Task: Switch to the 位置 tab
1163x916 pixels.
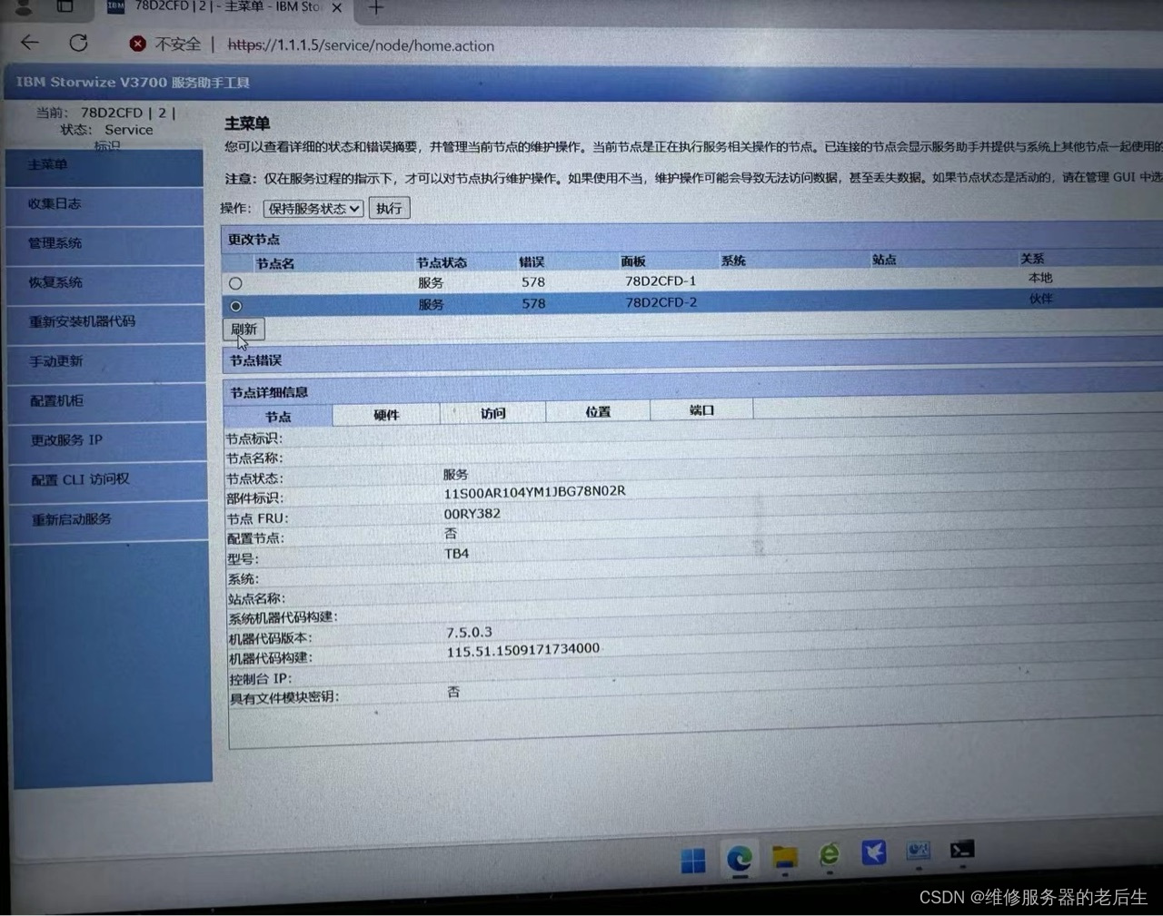Action: coord(598,411)
